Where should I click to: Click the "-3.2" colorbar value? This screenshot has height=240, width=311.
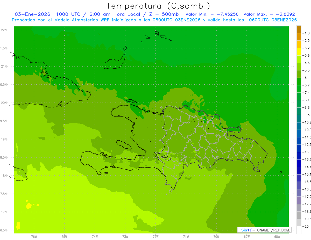tap(306, 48)
